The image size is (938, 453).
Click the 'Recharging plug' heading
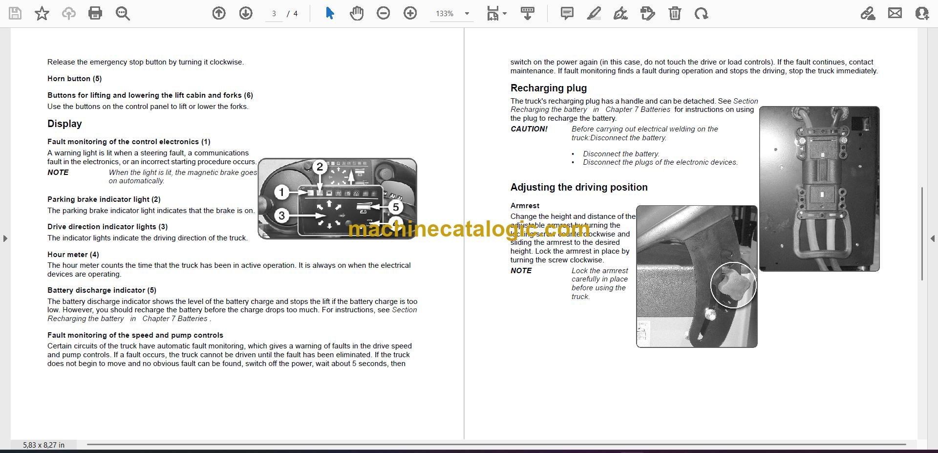pos(549,88)
